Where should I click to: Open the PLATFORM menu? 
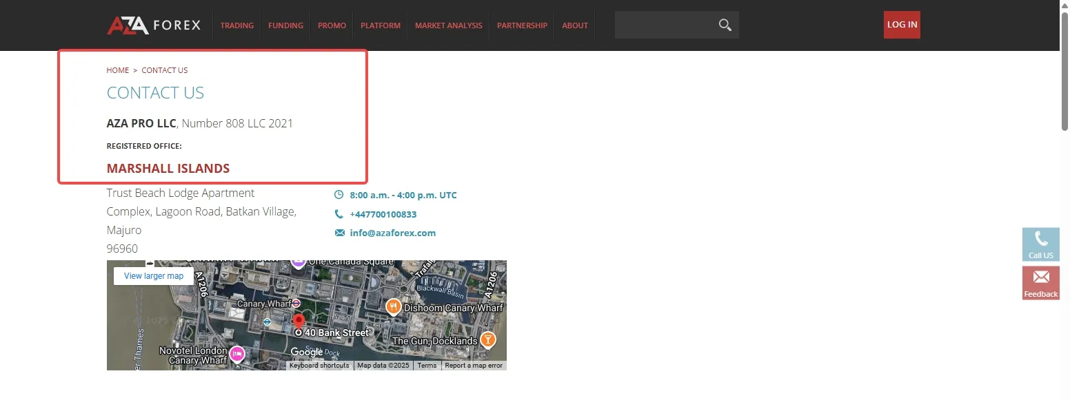(x=381, y=25)
